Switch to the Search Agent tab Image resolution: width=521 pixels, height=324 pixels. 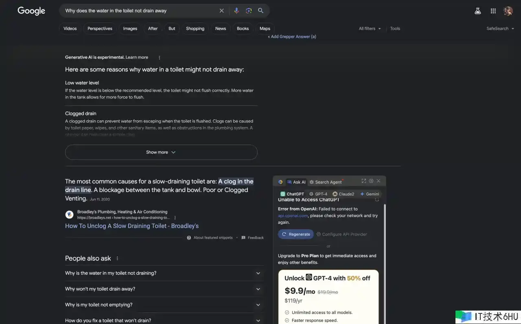[326, 182]
